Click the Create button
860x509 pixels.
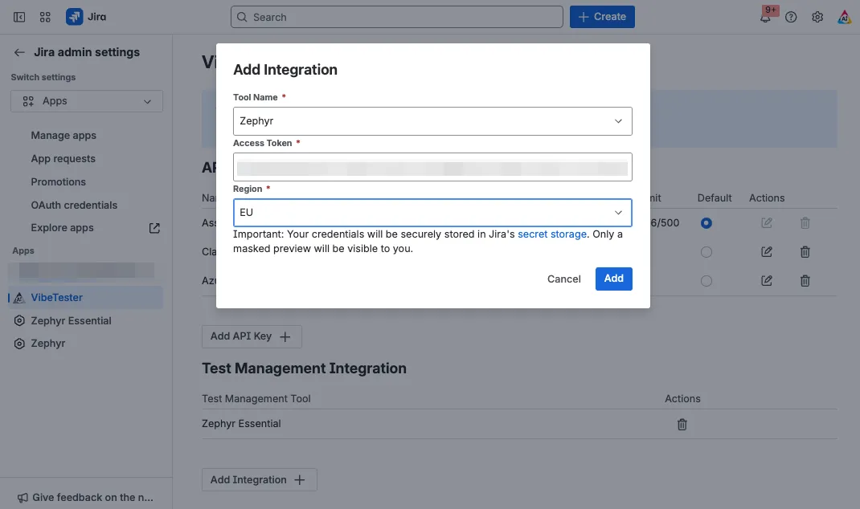coord(602,17)
